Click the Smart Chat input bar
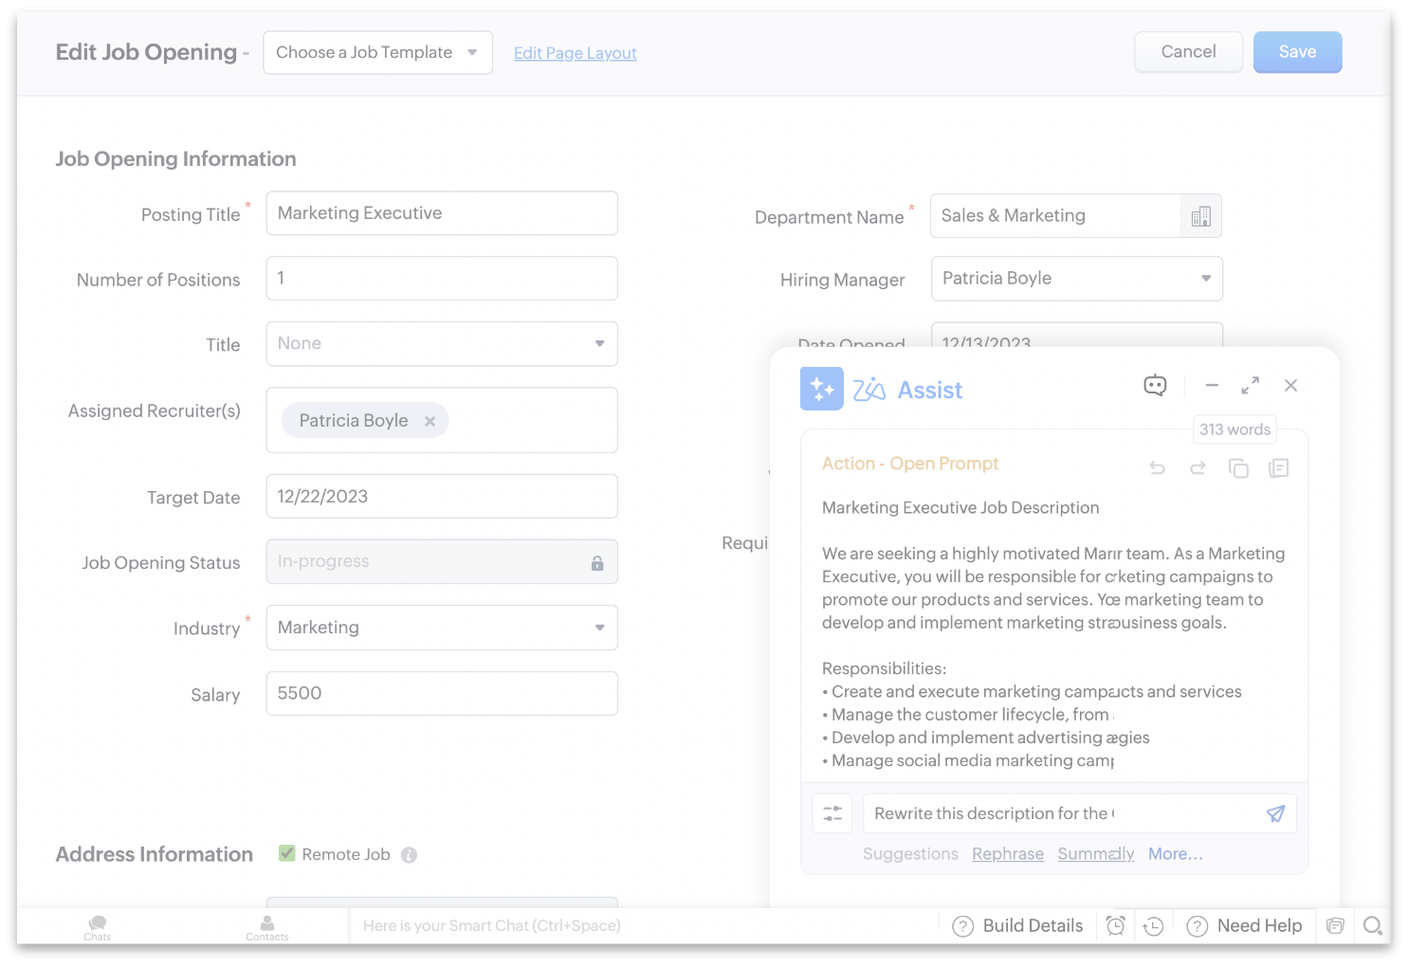The image size is (1408, 967). click(645, 926)
